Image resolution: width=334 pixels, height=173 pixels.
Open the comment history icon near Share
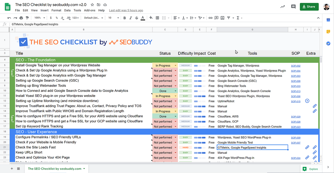293,6
